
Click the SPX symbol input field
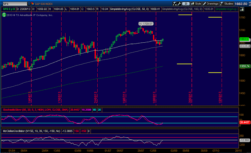tap(15, 4)
